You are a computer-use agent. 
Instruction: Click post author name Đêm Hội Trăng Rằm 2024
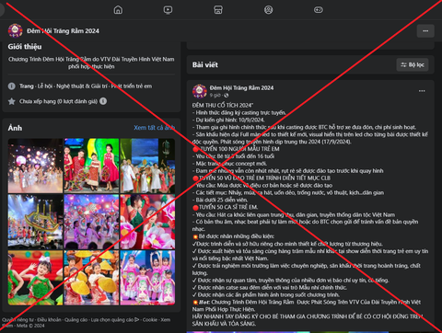pos(241,87)
